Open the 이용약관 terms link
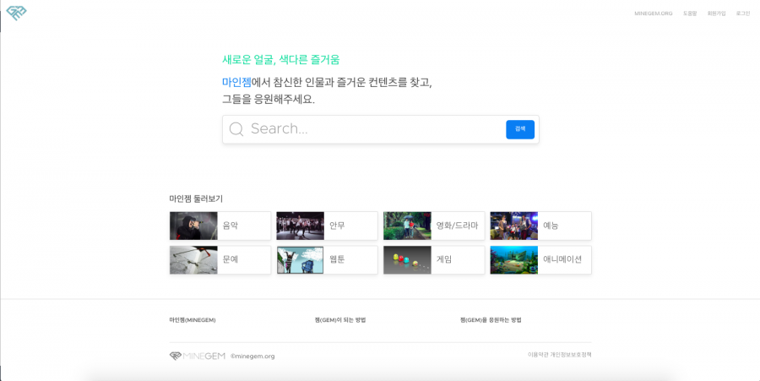 538,355
